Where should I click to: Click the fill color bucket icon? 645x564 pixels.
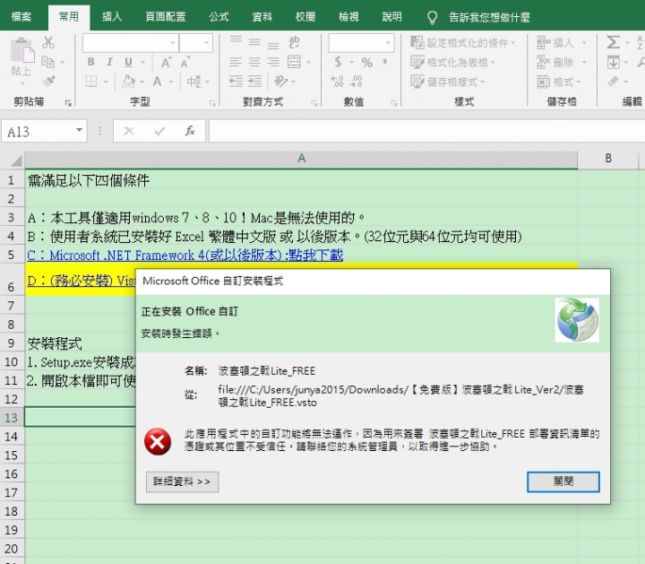click(x=128, y=81)
